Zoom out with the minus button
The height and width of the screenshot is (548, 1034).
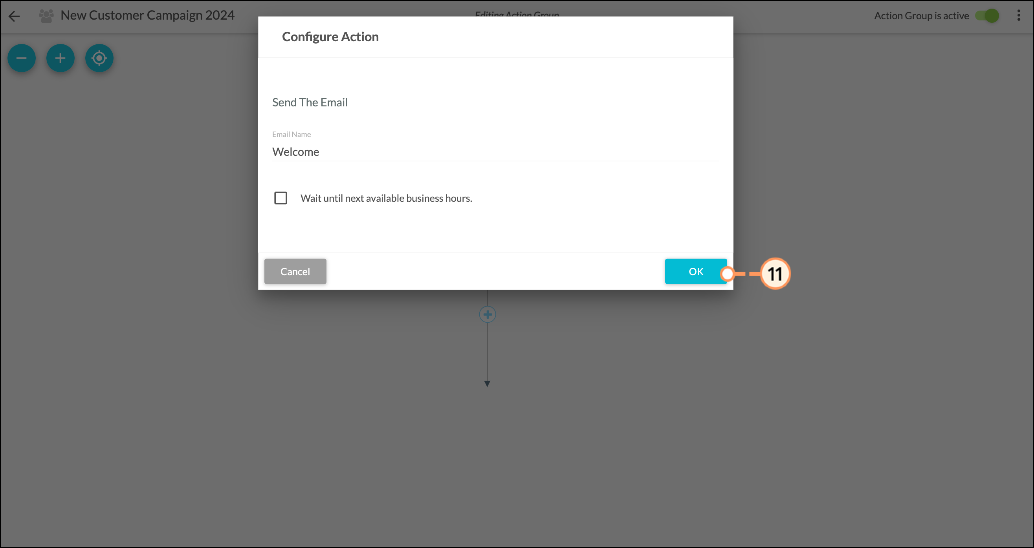[22, 58]
